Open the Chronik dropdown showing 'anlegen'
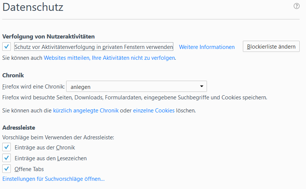 click(x=136, y=87)
